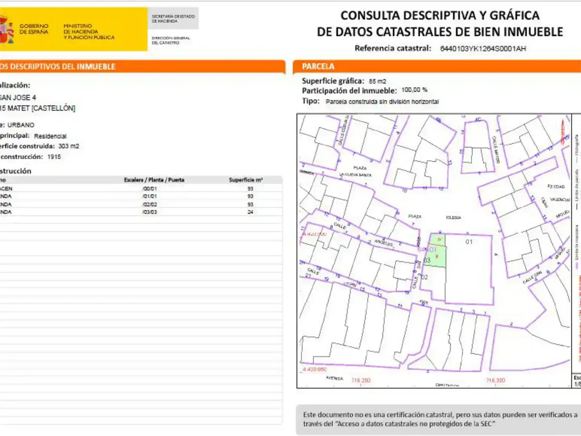Select the '/00/01' table cell
This screenshot has height=436, width=581.
(x=150, y=189)
